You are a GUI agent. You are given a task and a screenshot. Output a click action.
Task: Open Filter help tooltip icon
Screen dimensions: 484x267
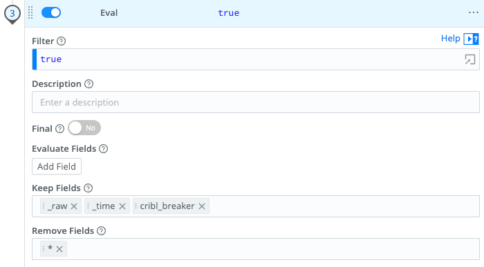tap(61, 41)
